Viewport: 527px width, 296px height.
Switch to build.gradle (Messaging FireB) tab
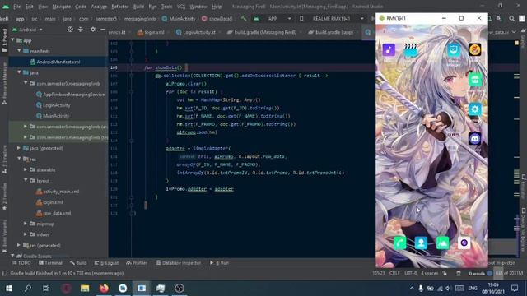(x=265, y=32)
